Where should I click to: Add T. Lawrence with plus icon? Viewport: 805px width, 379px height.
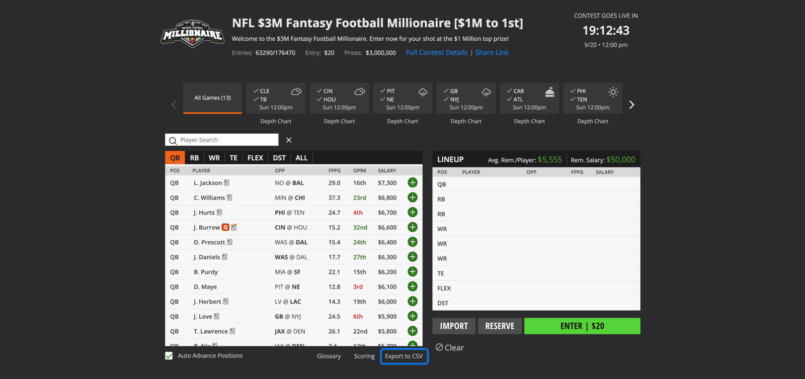click(x=413, y=331)
